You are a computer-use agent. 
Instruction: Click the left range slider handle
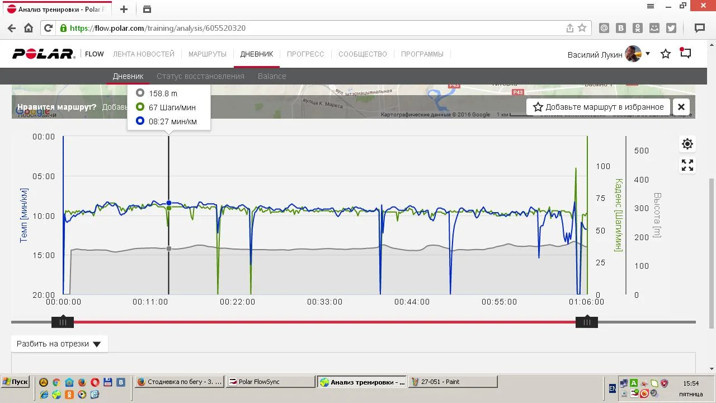click(63, 322)
